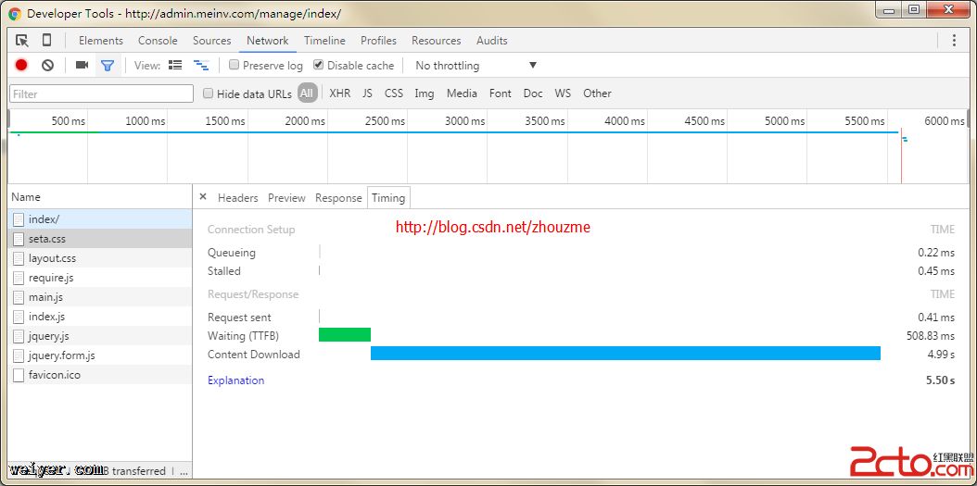Click the Stalled timing label
This screenshot has height=486, width=977.
point(223,270)
